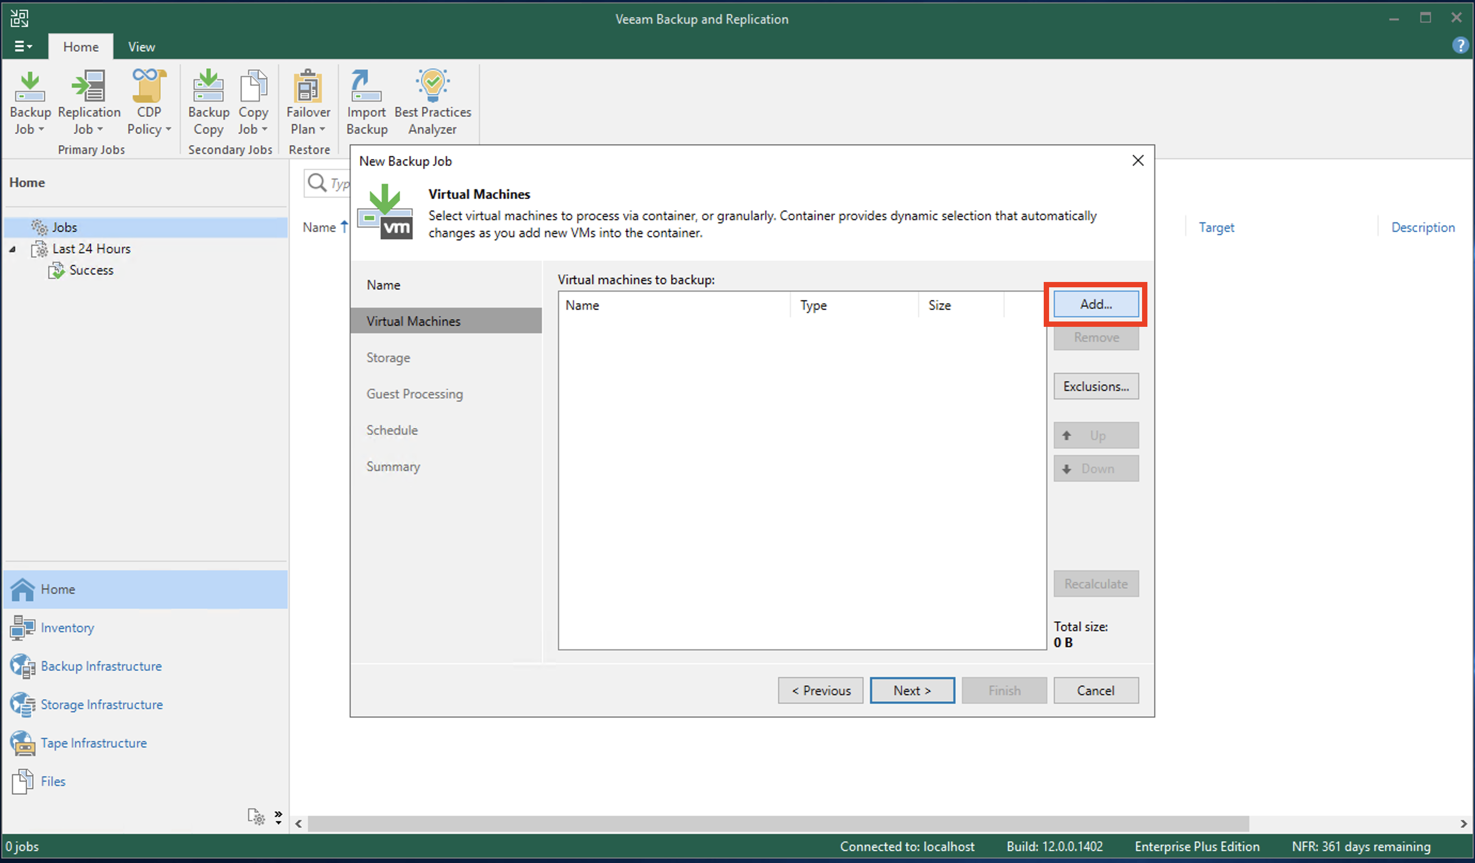Click 'Connected to: localhost' status text
Screen dimensions: 1475x863
coord(907,846)
